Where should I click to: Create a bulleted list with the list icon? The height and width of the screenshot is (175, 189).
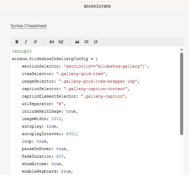(x=86, y=42)
